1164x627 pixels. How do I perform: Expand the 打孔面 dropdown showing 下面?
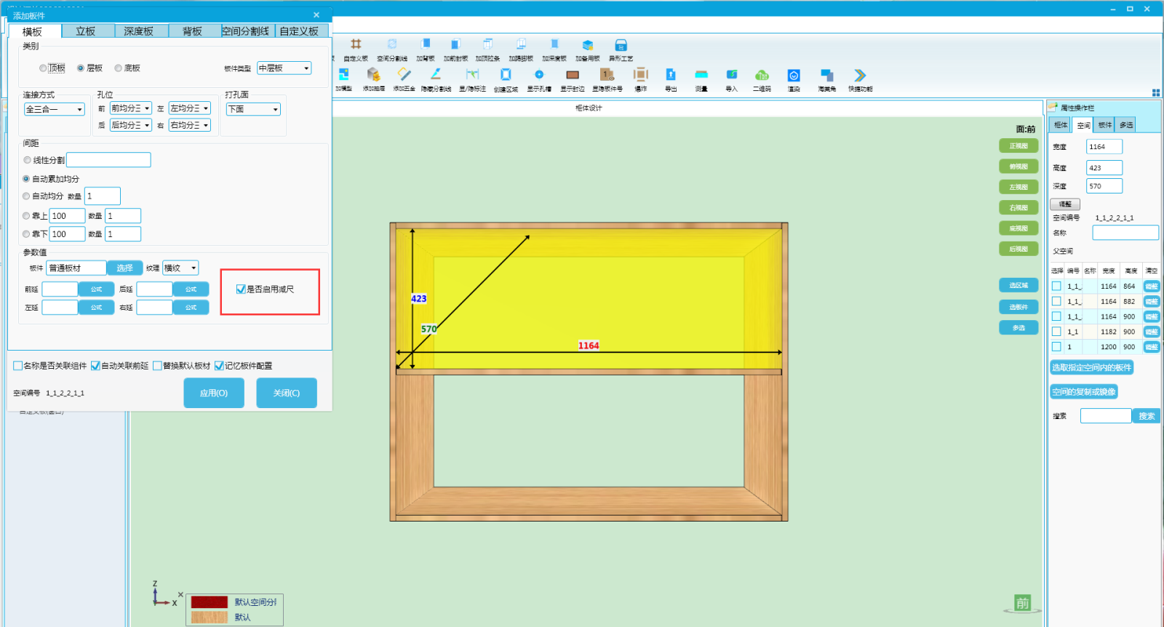253,109
